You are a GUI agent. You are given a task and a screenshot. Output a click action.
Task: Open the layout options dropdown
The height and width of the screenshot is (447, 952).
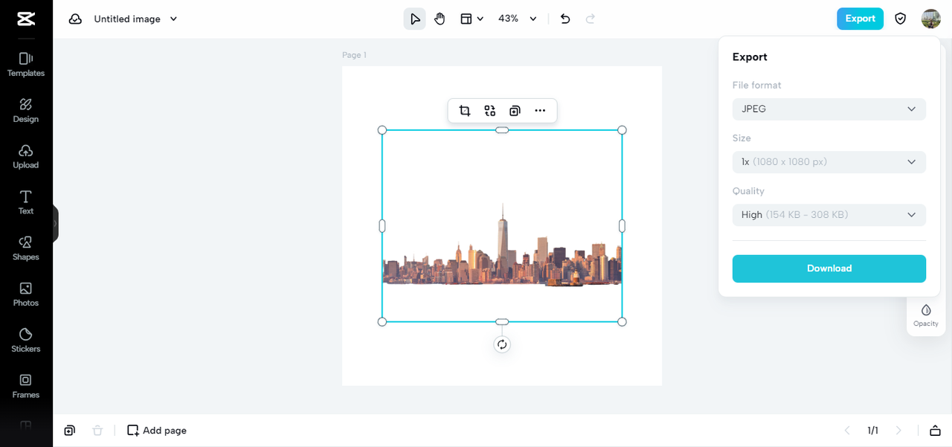(472, 19)
